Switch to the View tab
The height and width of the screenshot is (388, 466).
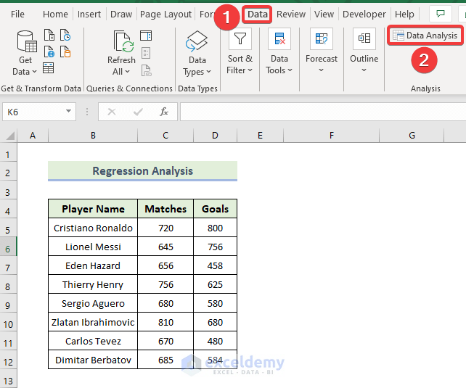324,14
